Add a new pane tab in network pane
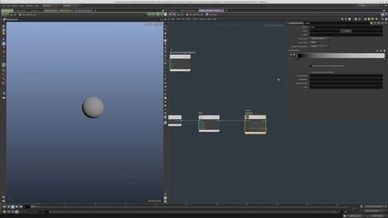388x218 pixels. click(226, 10)
